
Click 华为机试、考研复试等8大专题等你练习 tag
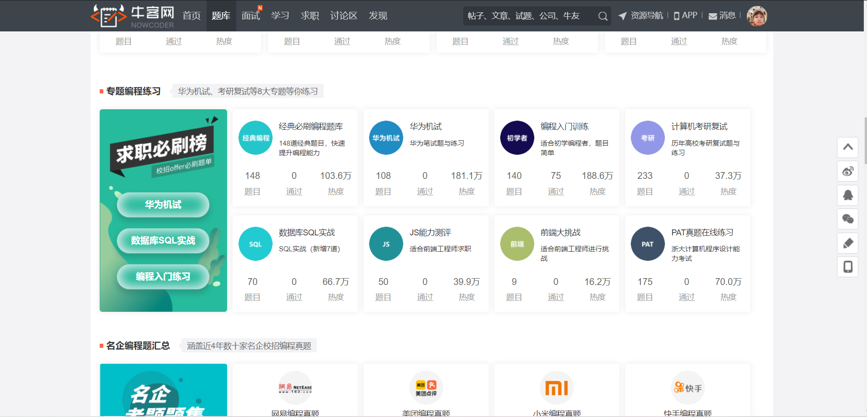[x=248, y=92]
